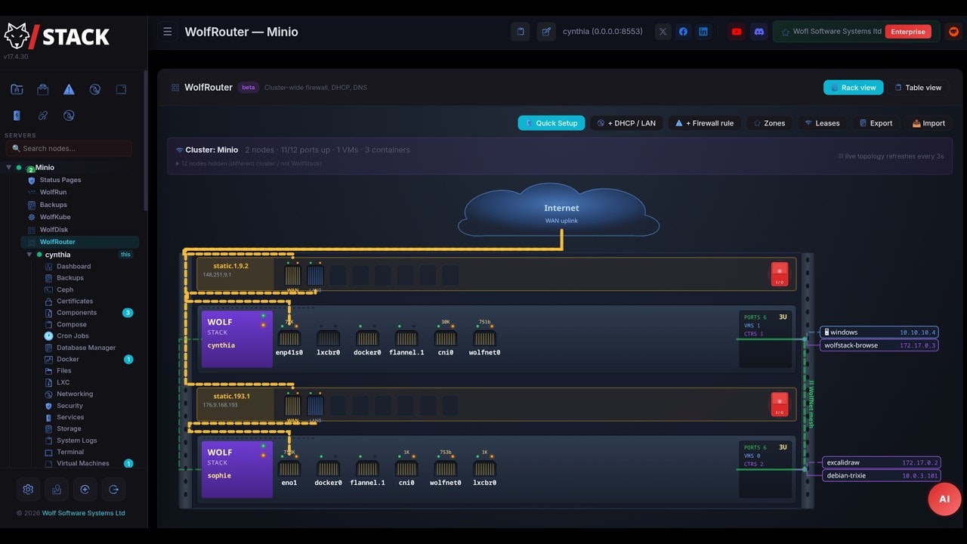Open Docker under cynthia
Viewport: 967px width, 544px height.
coord(67,359)
